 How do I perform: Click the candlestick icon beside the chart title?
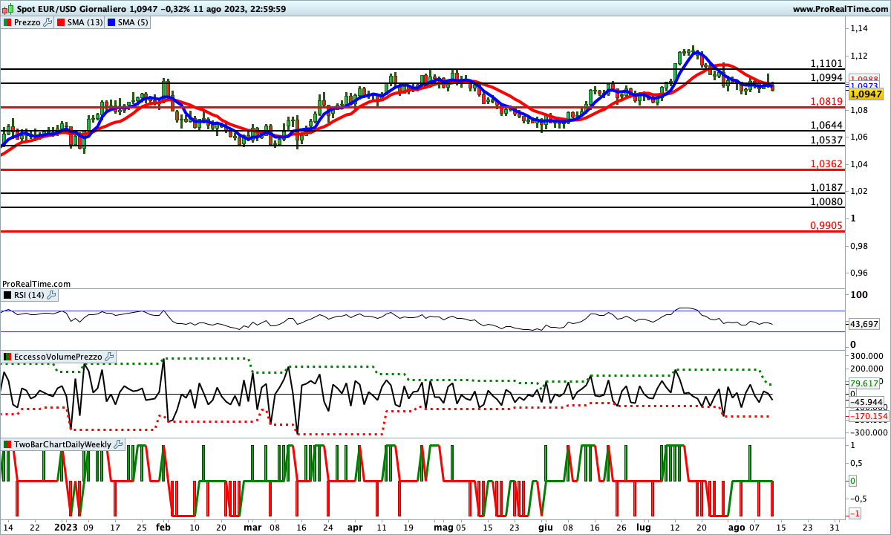click(x=7, y=8)
